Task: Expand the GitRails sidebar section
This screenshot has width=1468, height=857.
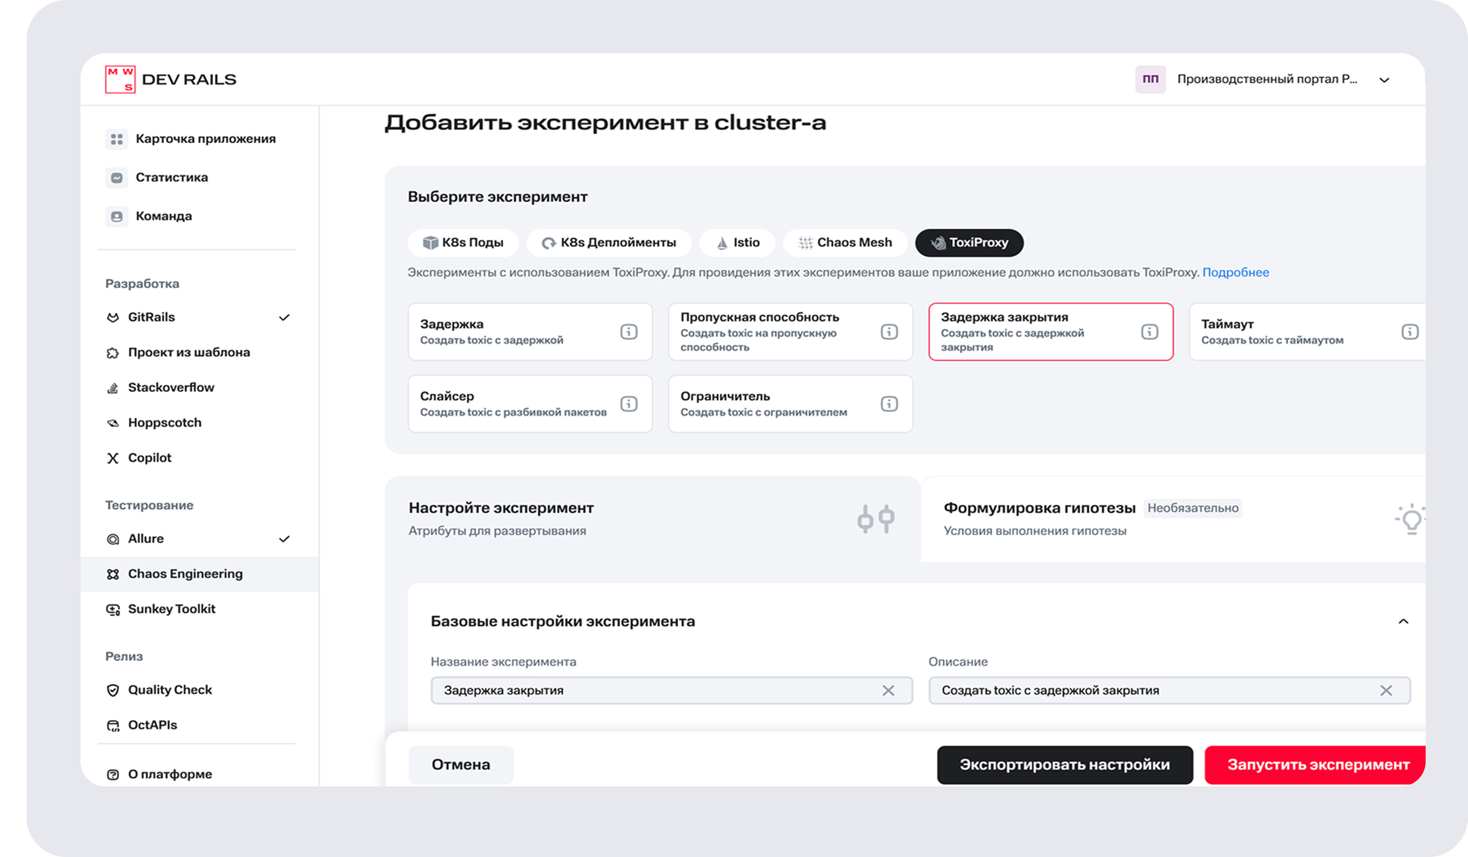Action: pyautogui.click(x=284, y=318)
